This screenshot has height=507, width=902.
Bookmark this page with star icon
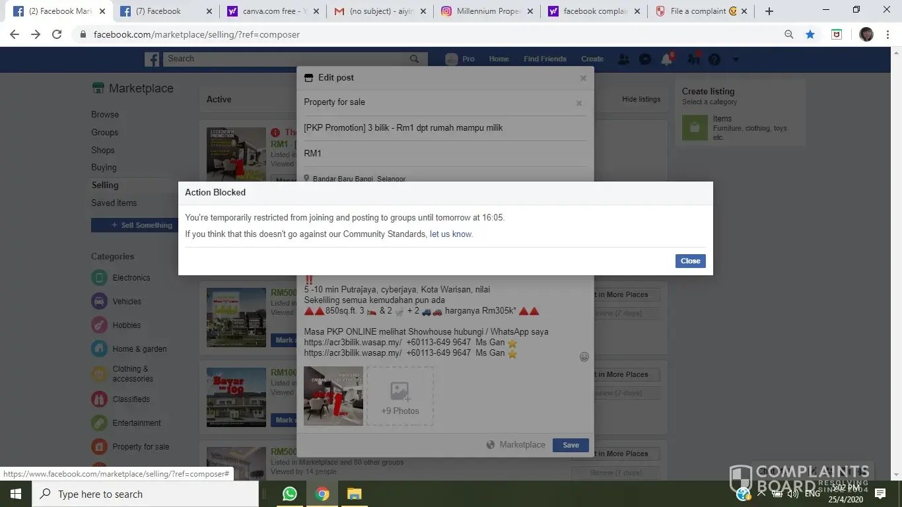(x=810, y=34)
